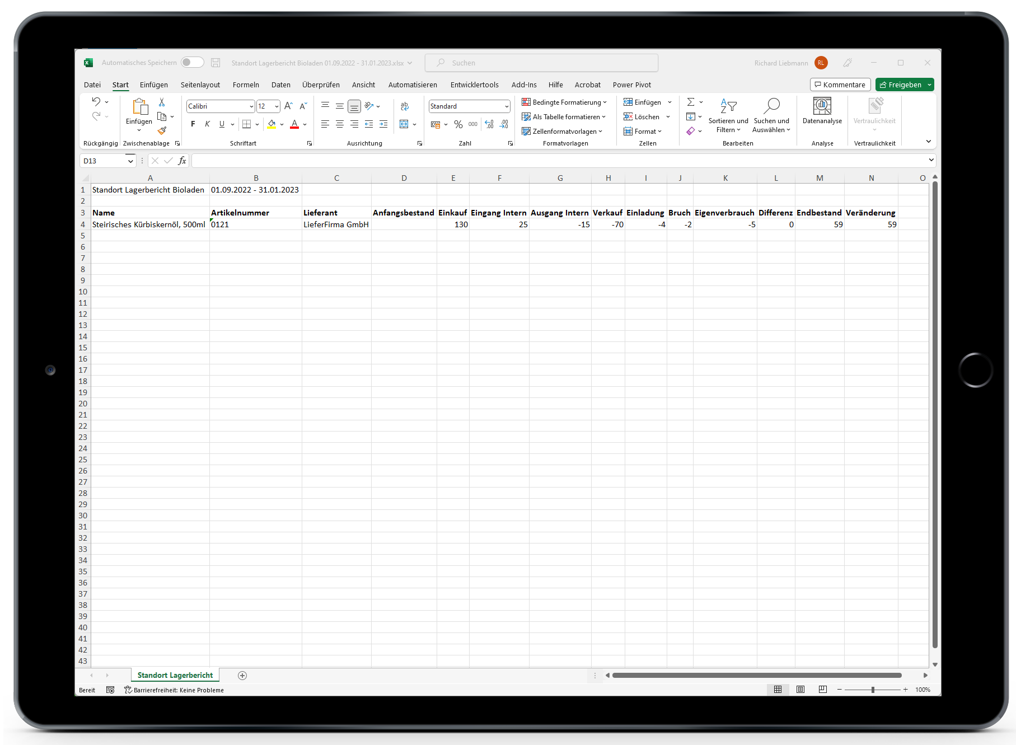1016x745 pixels.
Task: Select the Standort Lagerbericht sheet tab
Action: [x=175, y=676]
